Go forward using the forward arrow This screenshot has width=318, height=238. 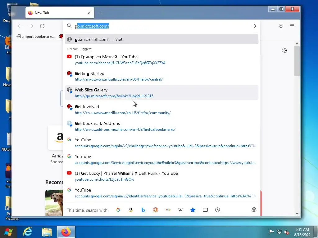click(x=31, y=26)
